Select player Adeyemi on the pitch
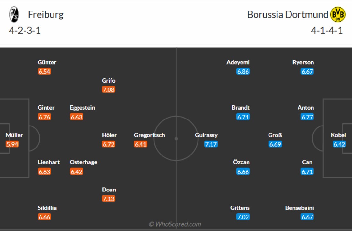The image size is (352, 231). point(238,62)
